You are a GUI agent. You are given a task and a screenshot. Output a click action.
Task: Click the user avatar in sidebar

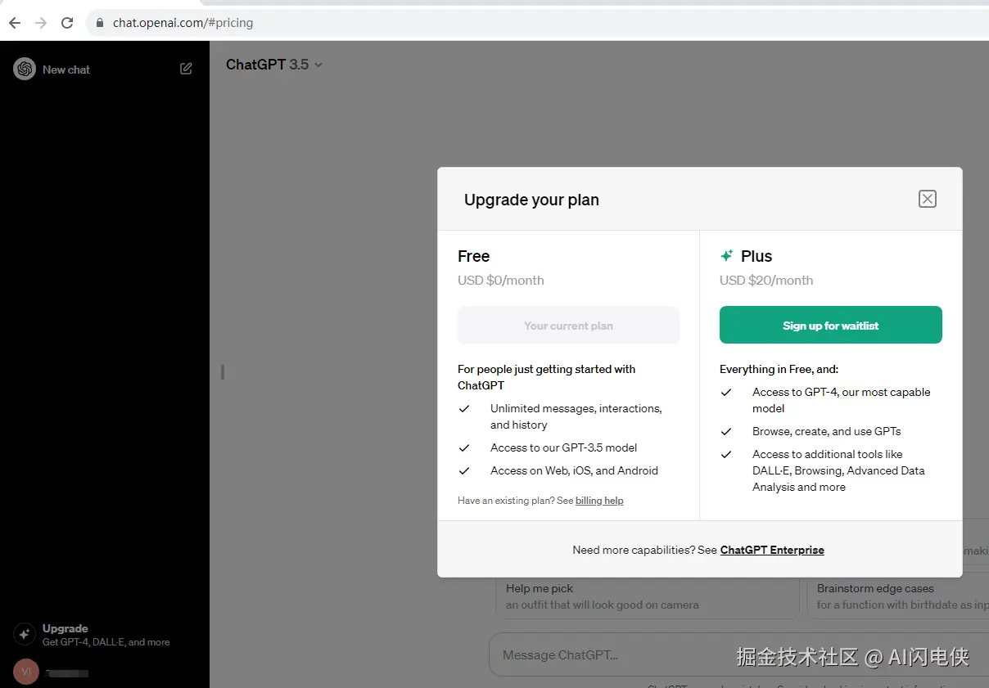pos(26,672)
